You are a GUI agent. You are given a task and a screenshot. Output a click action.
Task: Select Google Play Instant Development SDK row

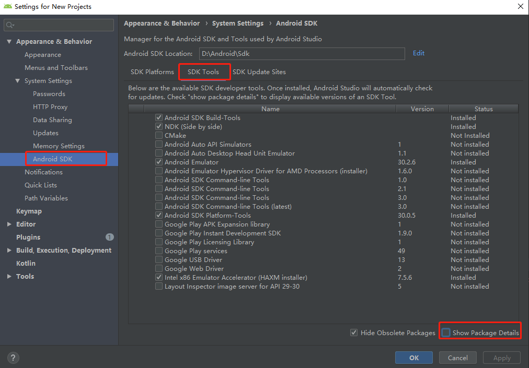tap(323, 233)
